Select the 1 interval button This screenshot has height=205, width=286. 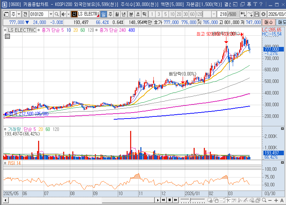[x=152, y=14]
